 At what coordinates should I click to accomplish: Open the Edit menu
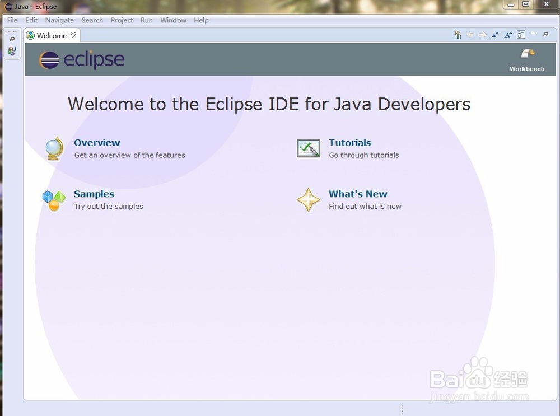(x=31, y=20)
